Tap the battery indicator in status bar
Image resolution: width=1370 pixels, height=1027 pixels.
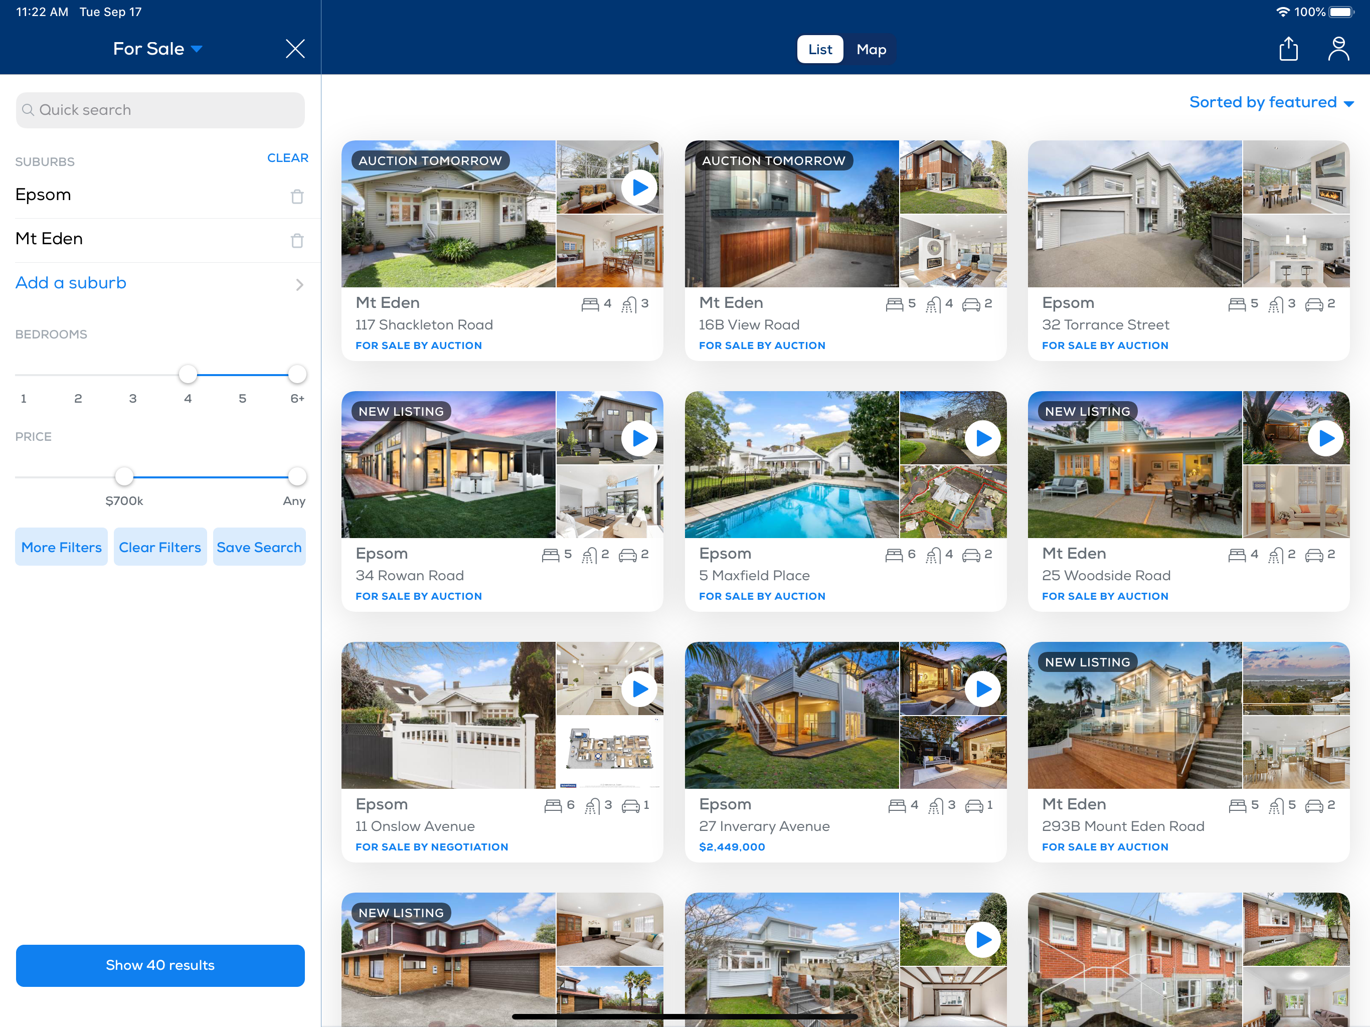point(1341,12)
